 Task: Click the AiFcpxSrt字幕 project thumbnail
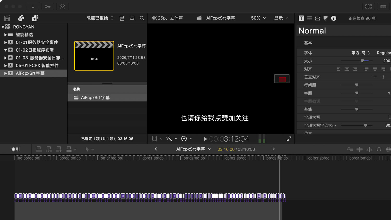click(x=94, y=56)
